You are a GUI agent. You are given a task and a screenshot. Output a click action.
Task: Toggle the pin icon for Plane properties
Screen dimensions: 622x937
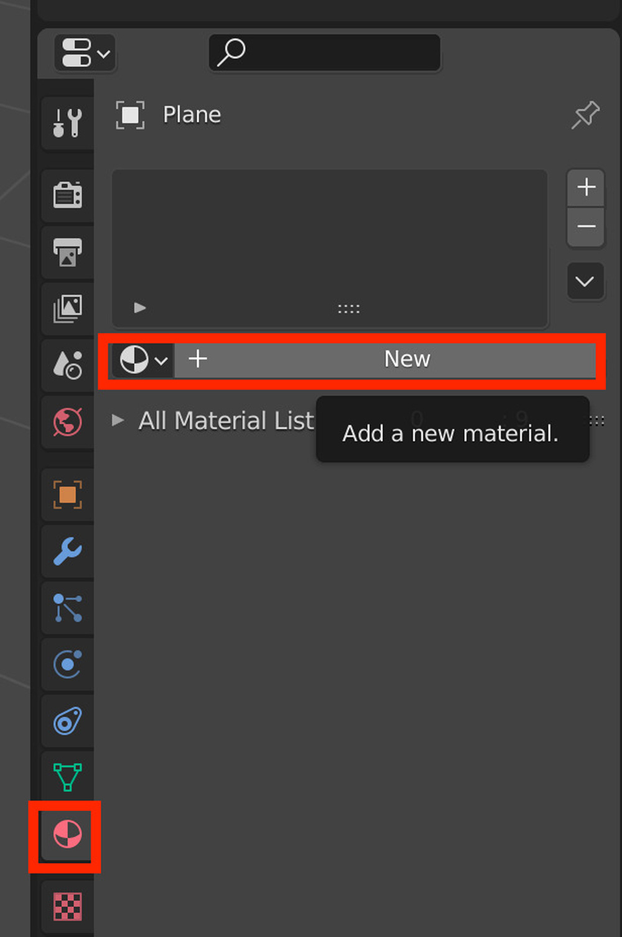583,114
